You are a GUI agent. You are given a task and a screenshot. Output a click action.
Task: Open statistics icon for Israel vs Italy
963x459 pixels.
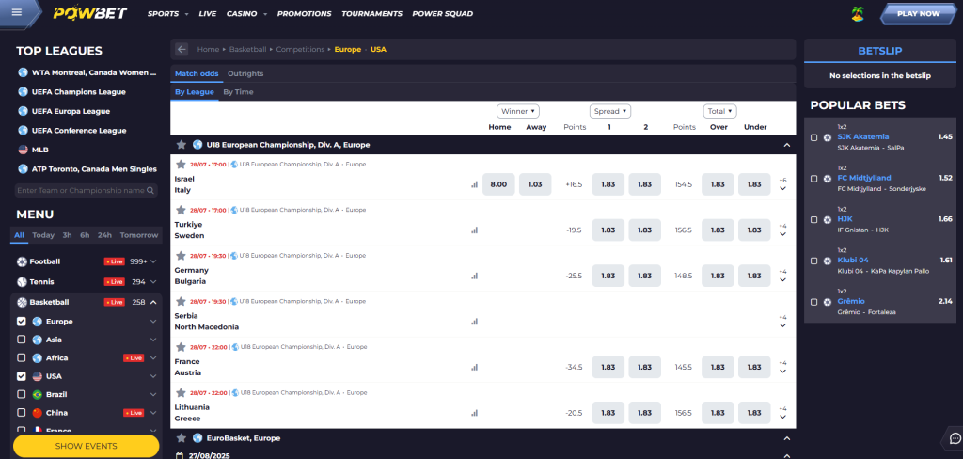(474, 184)
